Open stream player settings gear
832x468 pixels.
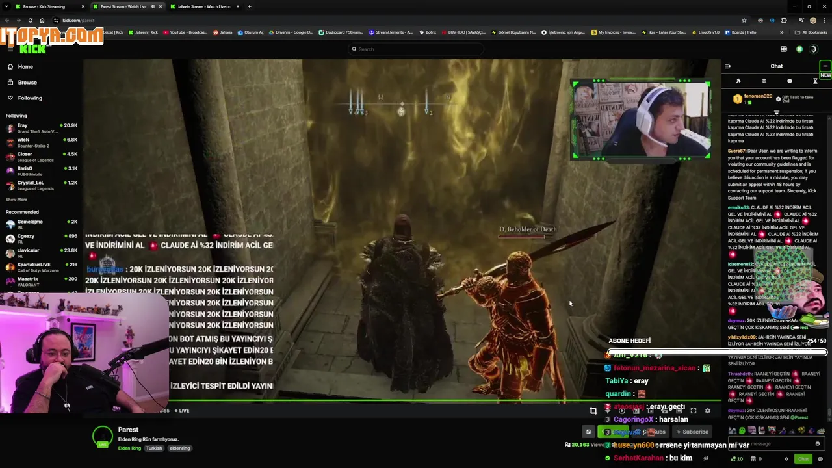(x=708, y=411)
